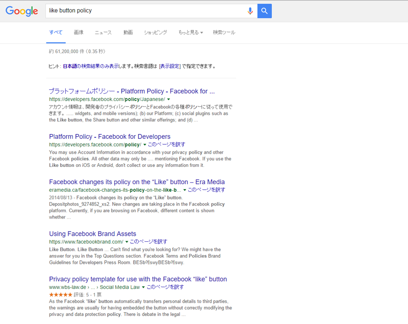Open the ニュース tab

click(103, 32)
